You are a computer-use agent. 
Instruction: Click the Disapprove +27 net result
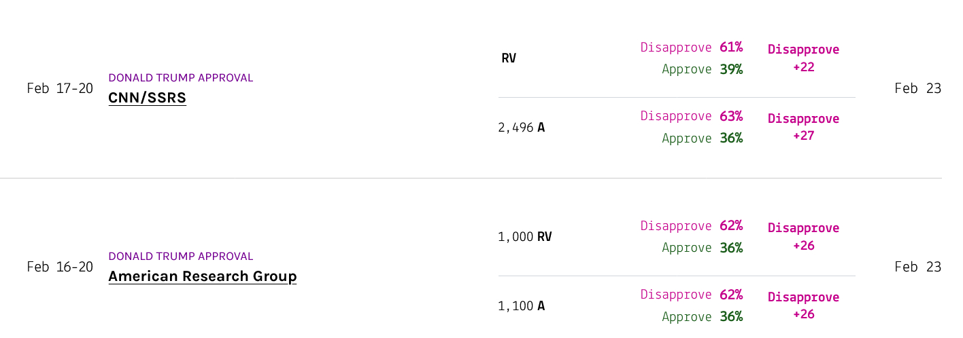click(x=803, y=127)
